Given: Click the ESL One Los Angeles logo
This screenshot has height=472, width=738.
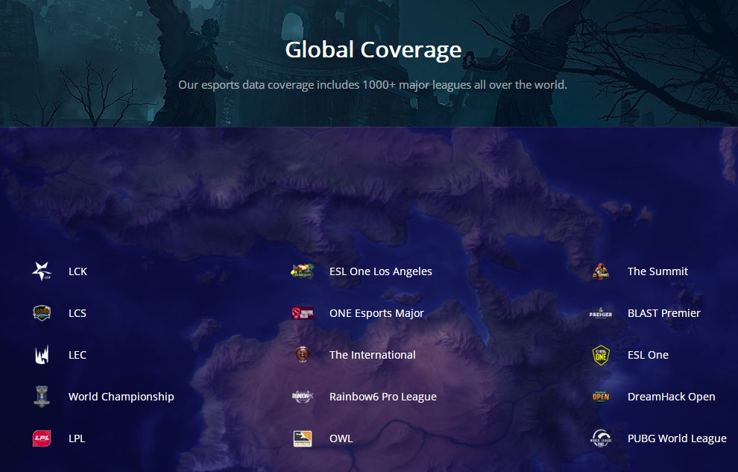Looking at the screenshot, I should [302, 271].
